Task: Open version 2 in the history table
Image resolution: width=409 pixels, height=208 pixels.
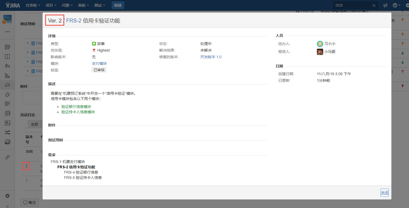Action: [x=26, y=166]
